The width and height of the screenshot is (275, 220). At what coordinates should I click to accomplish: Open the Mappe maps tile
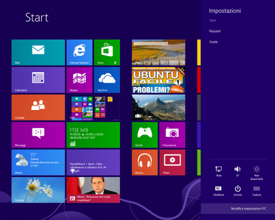80,80
